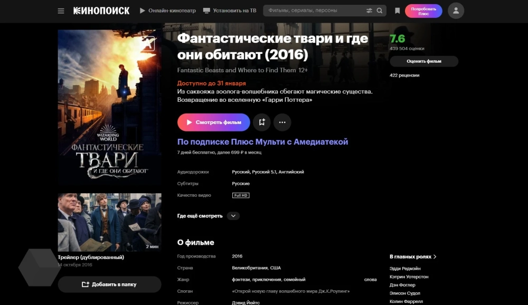The width and height of the screenshot is (528, 305).
Task: Open search filter settings icon
Action: (370, 11)
